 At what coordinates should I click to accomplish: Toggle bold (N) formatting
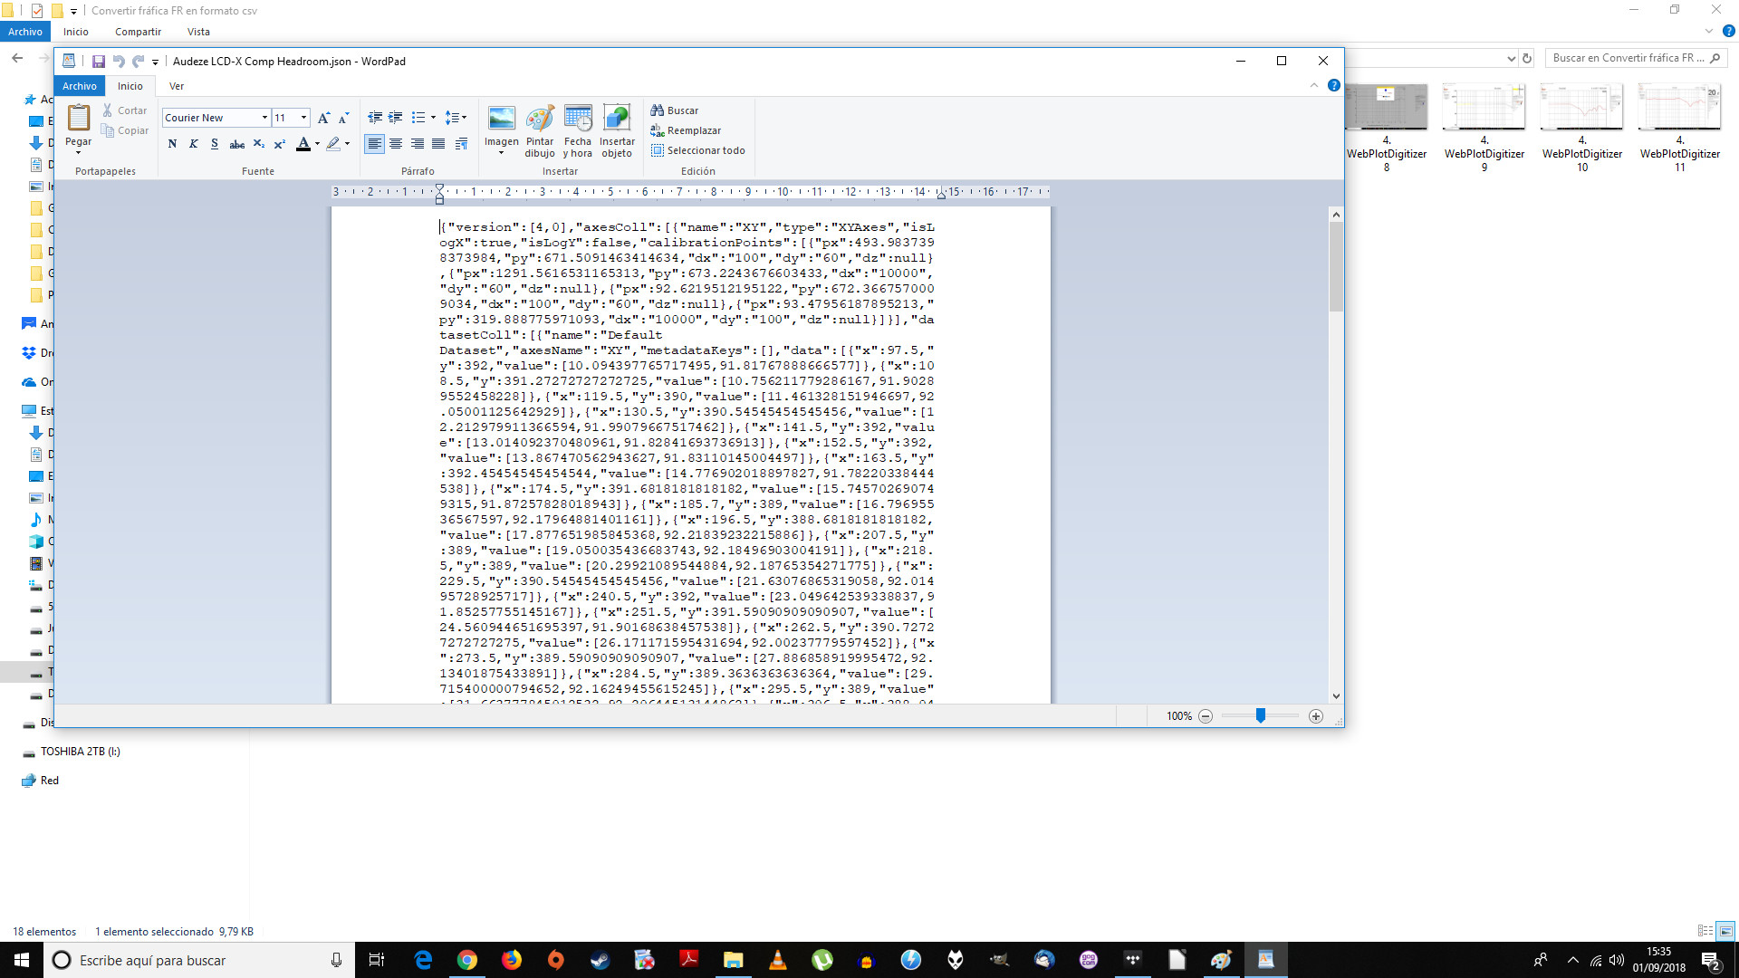coord(172,144)
